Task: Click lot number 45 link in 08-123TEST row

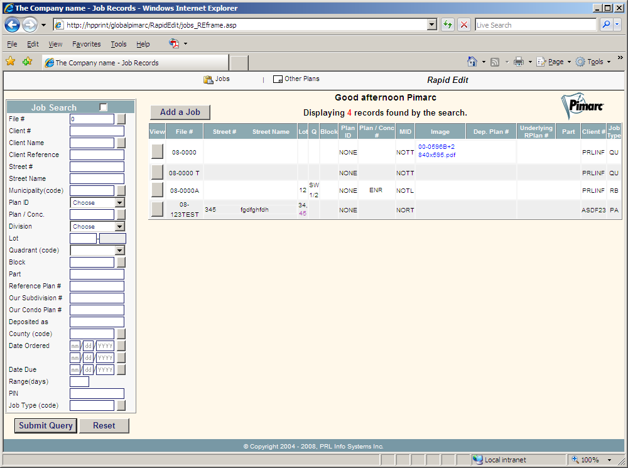Action: pos(303,214)
